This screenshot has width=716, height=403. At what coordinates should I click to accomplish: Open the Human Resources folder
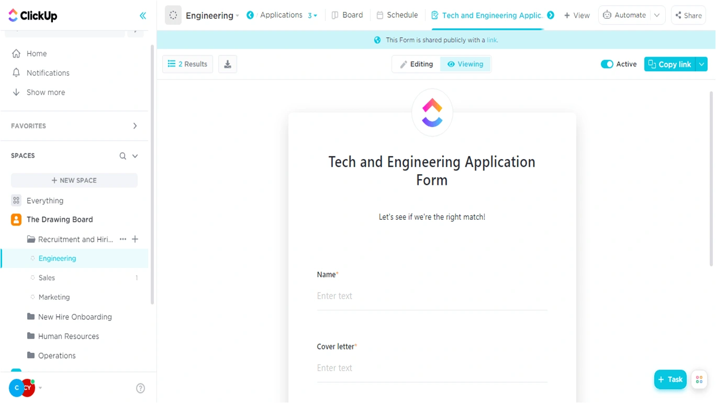[69, 336]
